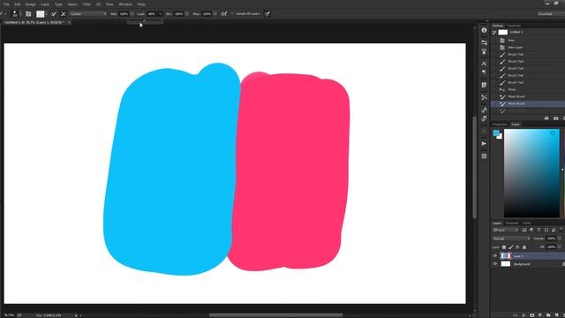Select the Background layer thumbnail
This screenshot has width=565, height=318.
pyautogui.click(x=506, y=264)
